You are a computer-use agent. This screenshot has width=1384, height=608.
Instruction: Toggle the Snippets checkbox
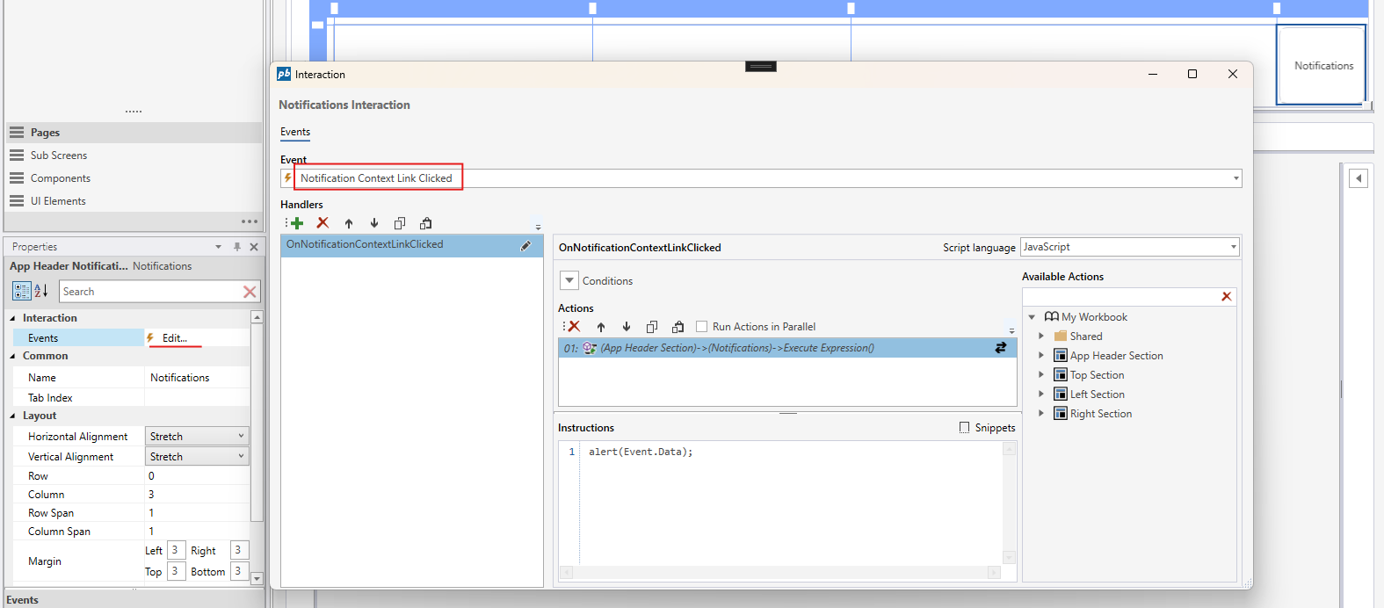964,428
